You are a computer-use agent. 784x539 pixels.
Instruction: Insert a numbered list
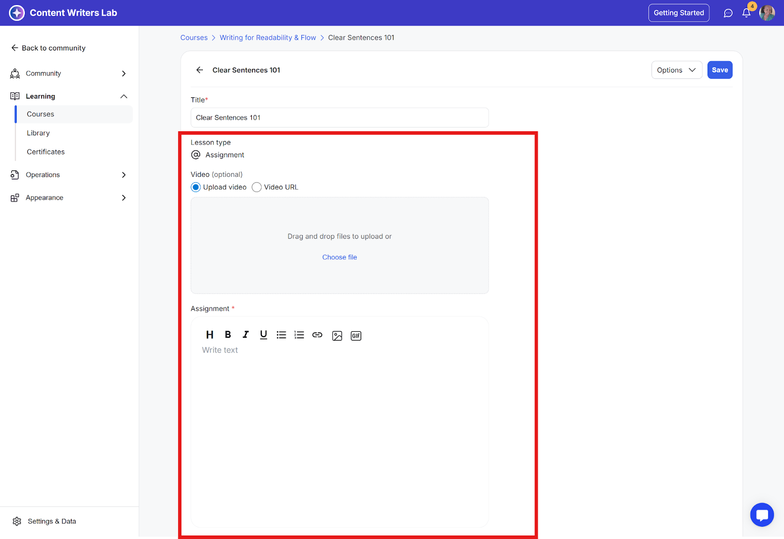coord(299,335)
